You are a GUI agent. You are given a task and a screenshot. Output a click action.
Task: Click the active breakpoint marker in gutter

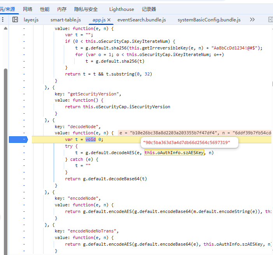(x=18, y=139)
